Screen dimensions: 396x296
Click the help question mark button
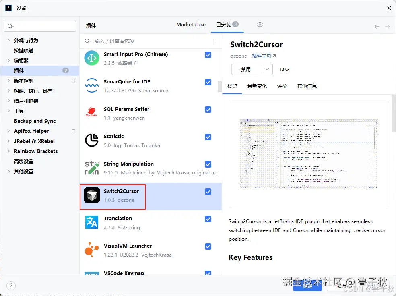point(11,286)
